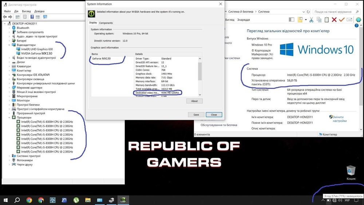Viewport: 364px width, 205px height.
Task: Select NVIDIA GeForce MX130 in Device Manager
Action: pyautogui.click(x=37, y=54)
